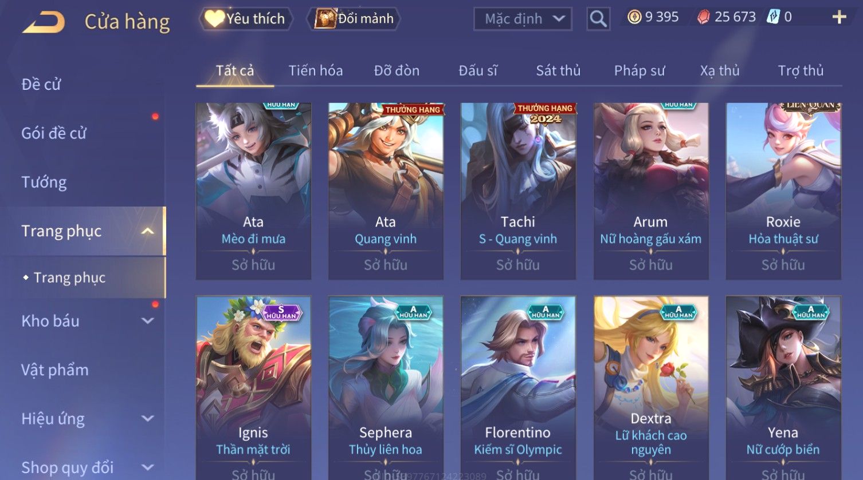The height and width of the screenshot is (480, 863).
Task: Open Yêu thích heart favorites
Action: coord(246,19)
